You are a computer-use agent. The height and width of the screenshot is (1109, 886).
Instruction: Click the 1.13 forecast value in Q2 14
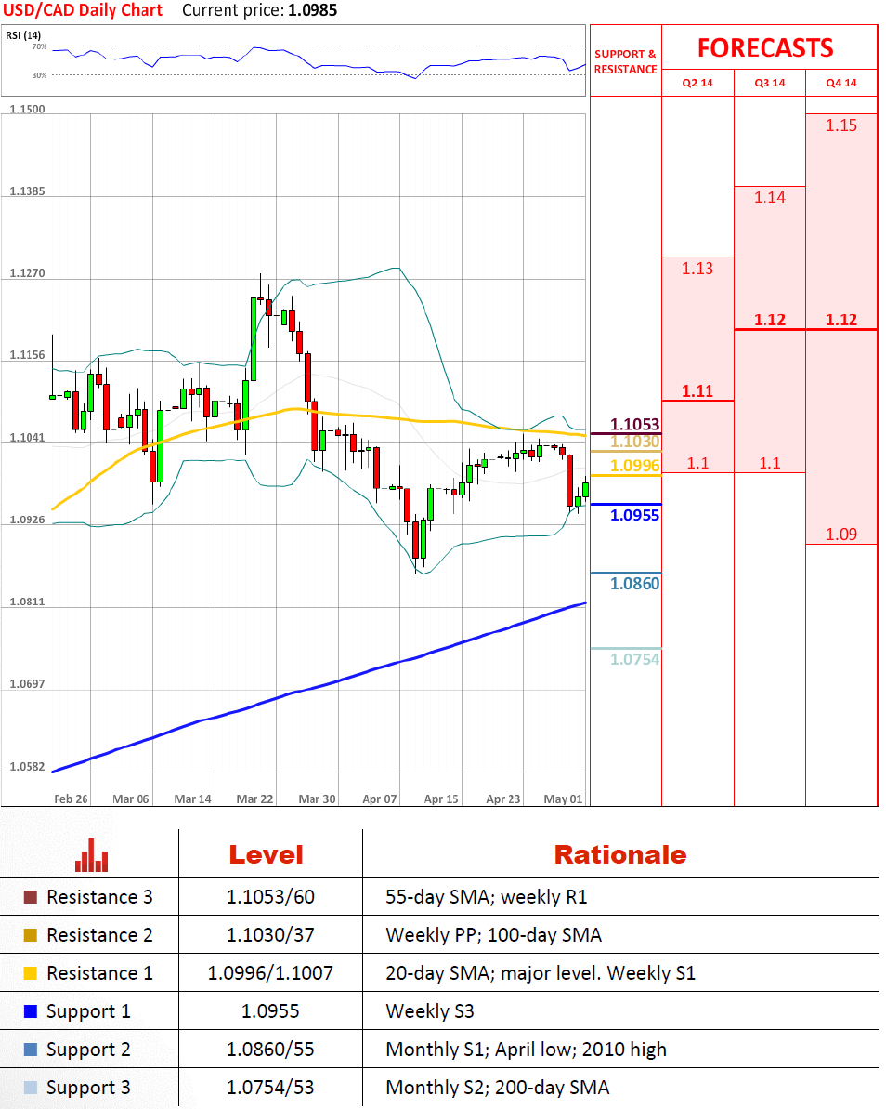coord(697,269)
